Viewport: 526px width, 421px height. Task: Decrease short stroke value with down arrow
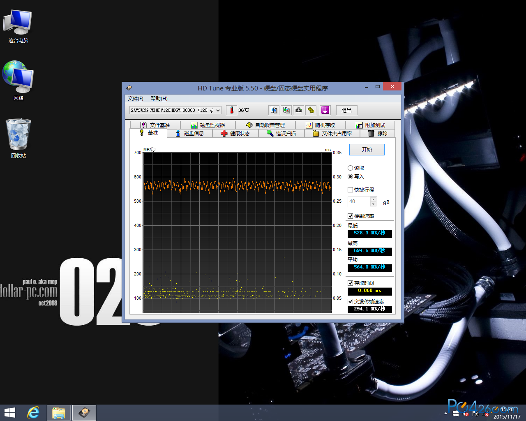click(374, 204)
